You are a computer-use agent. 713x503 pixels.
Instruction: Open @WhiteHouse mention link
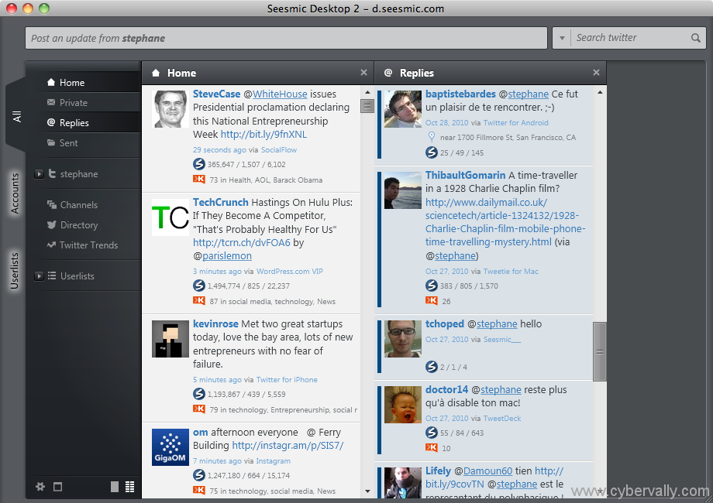click(x=280, y=94)
